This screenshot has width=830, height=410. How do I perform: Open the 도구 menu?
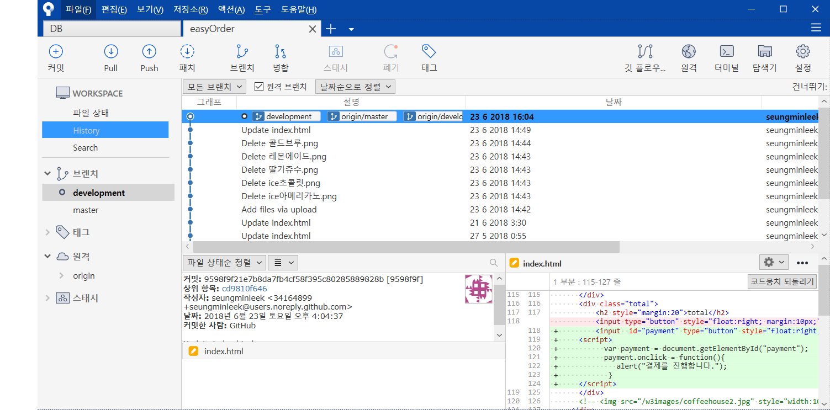263,9
